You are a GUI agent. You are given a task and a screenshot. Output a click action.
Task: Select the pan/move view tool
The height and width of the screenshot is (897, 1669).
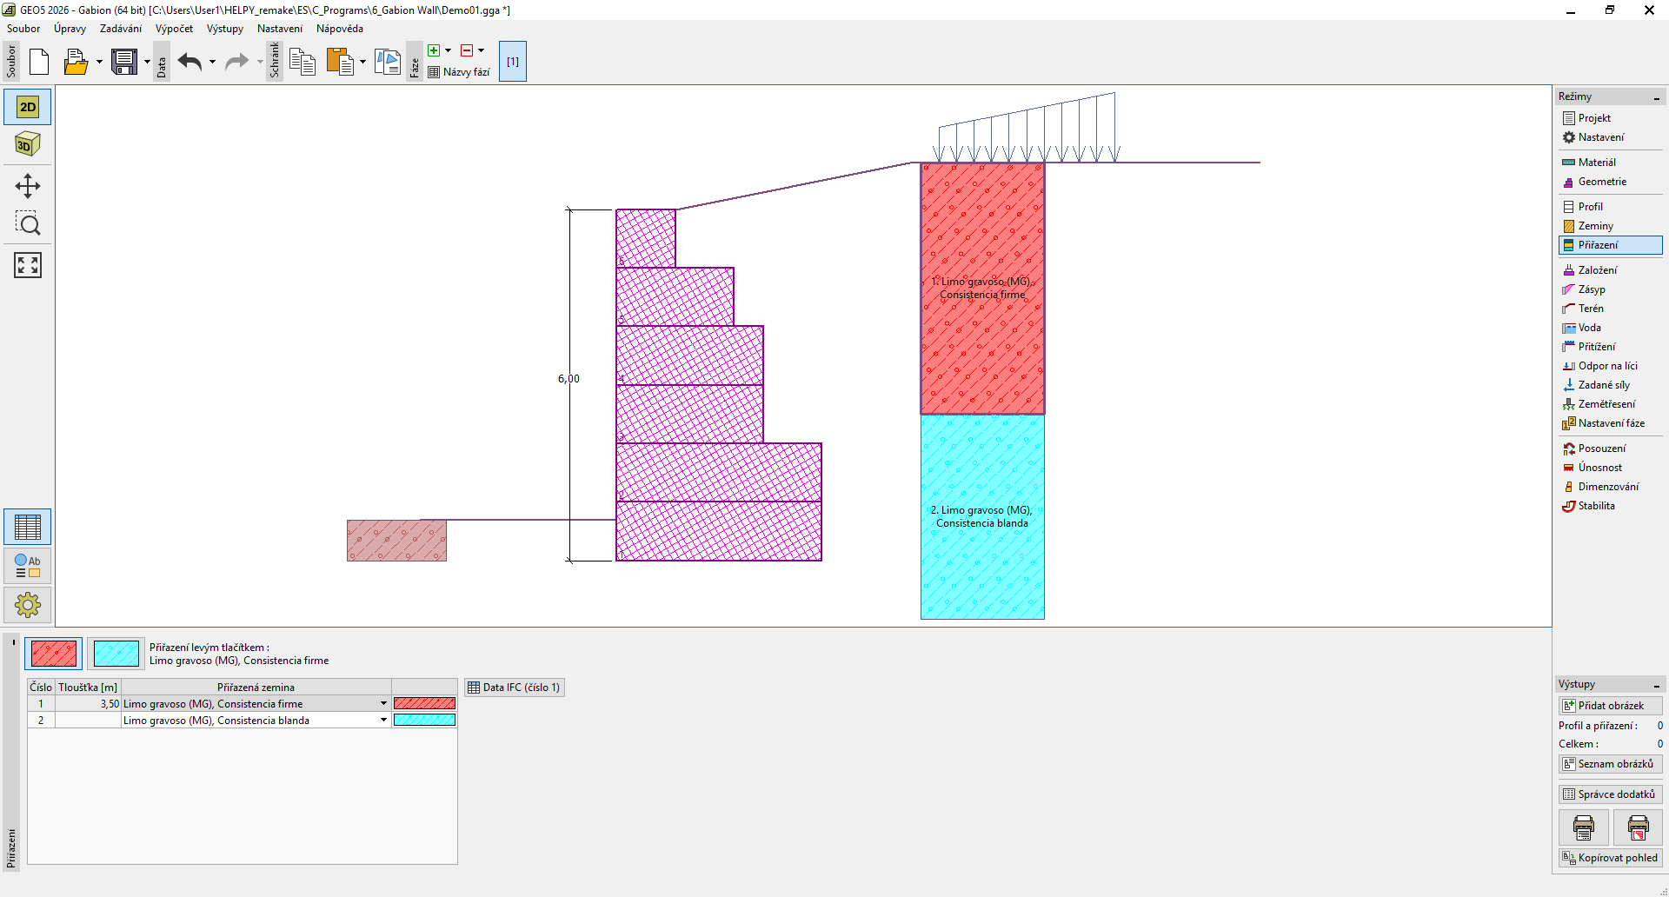pos(28,186)
